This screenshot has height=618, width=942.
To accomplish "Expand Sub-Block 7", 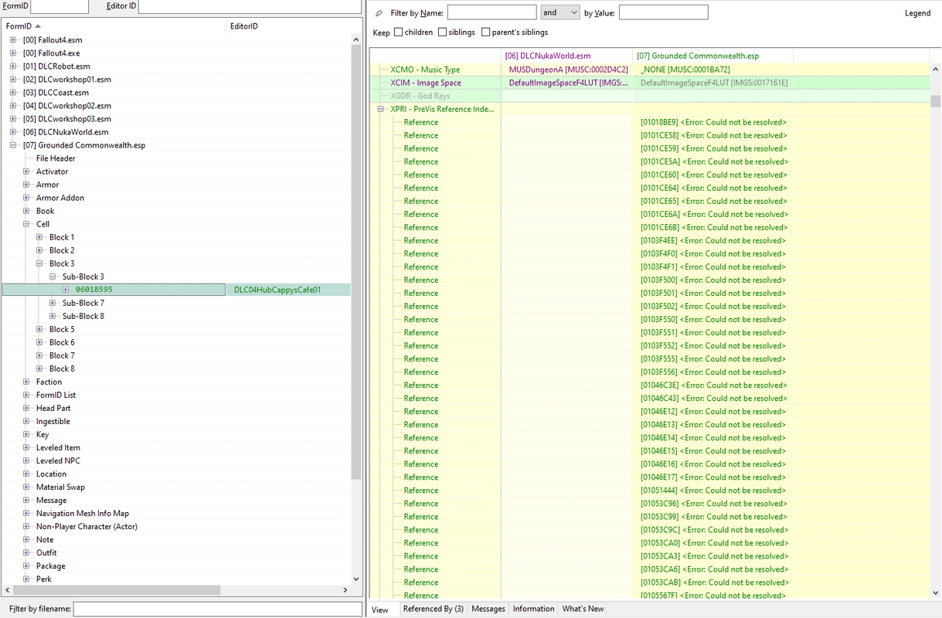I will click(x=53, y=303).
